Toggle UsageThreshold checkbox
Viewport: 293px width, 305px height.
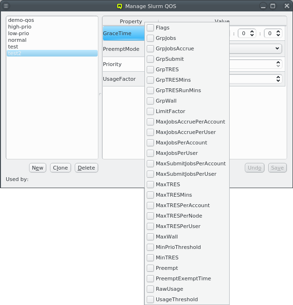(x=150, y=300)
